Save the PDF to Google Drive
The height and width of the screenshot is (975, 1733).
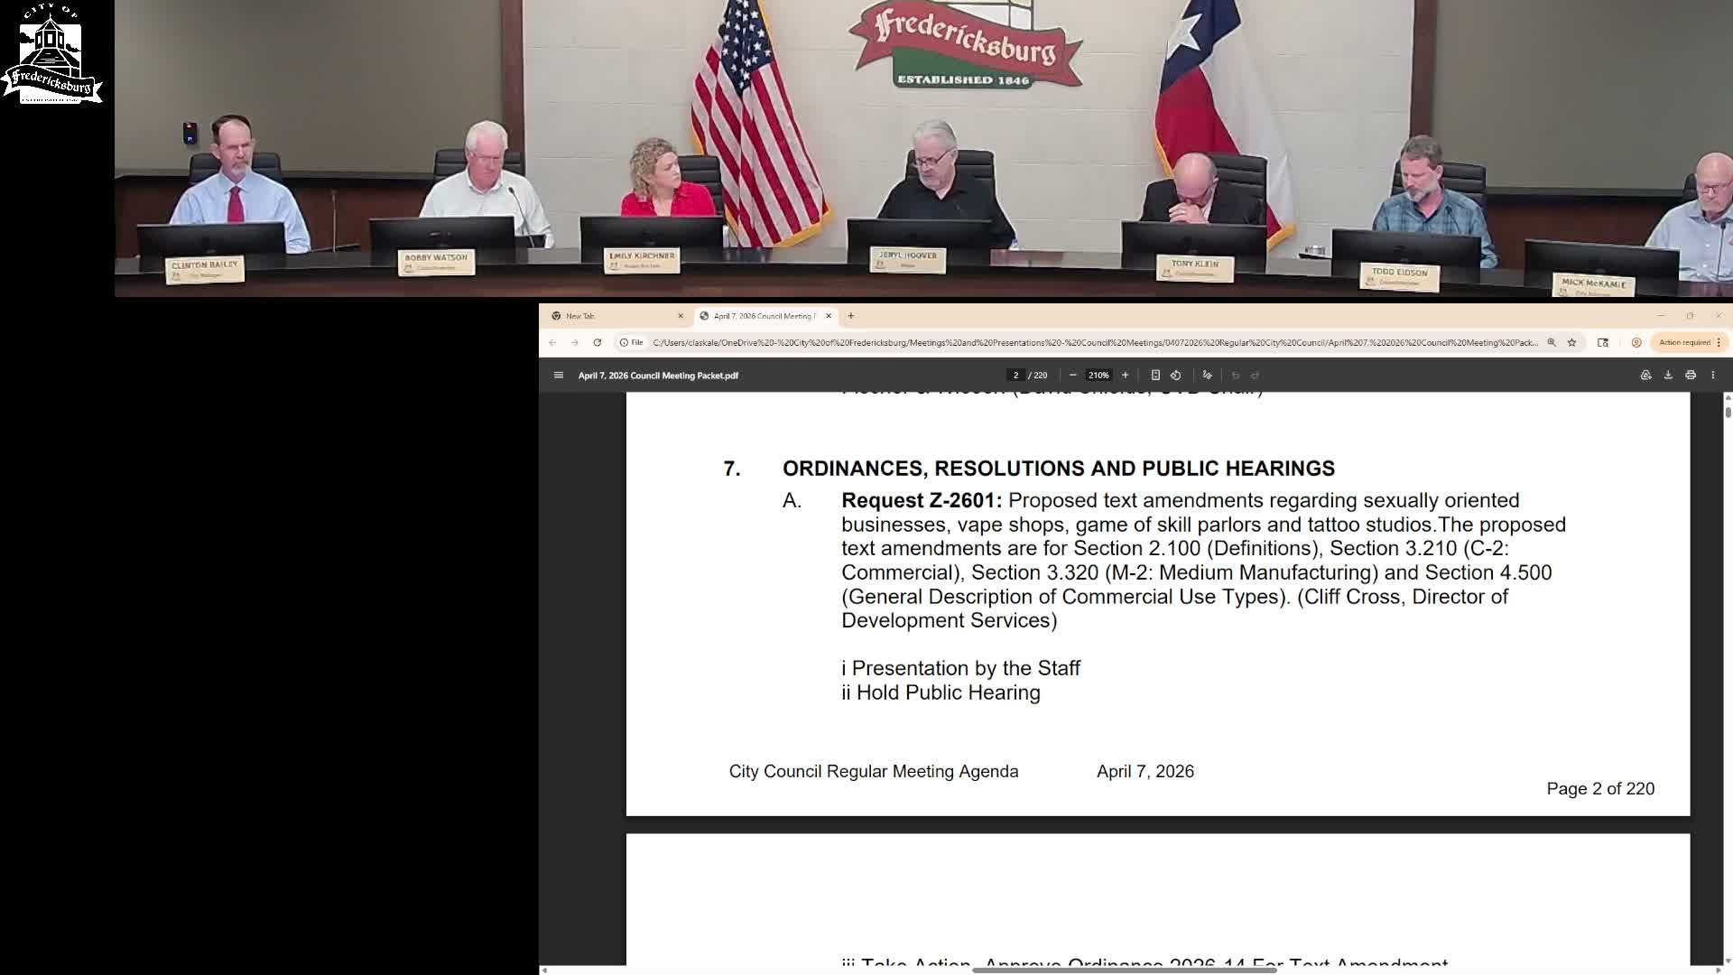point(1645,376)
